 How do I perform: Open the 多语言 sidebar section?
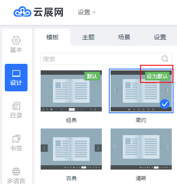click(16, 176)
